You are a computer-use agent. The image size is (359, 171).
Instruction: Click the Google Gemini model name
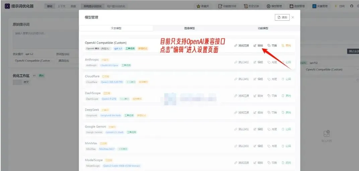[x=95, y=126]
